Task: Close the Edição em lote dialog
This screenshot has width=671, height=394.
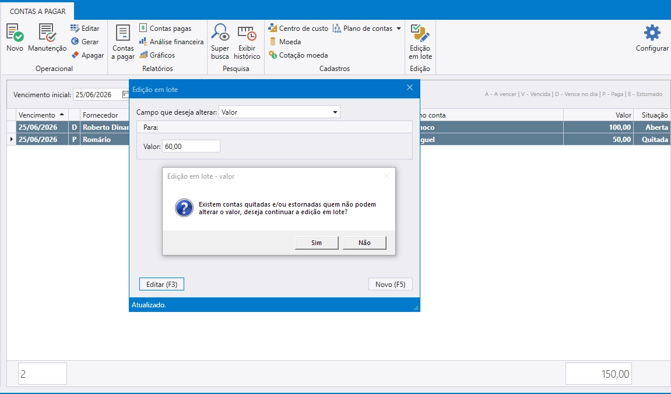Action: tap(409, 88)
